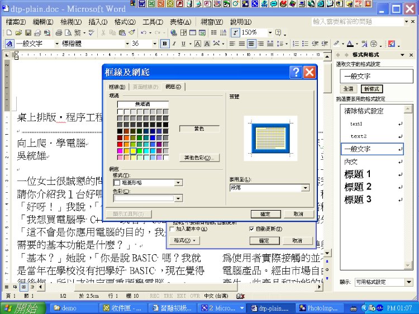The image size is (419, 314).
Task: Click the 全選 button in task pane
Action: (x=349, y=89)
